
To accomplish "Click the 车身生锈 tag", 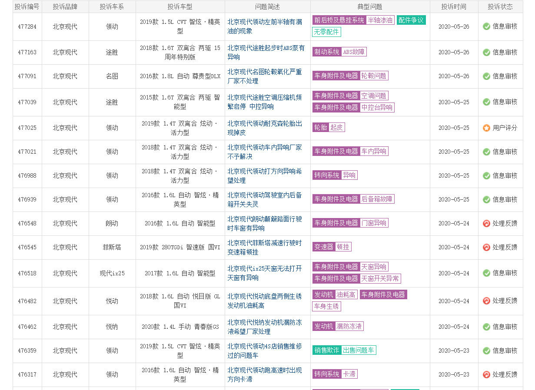I will click(x=327, y=307).
